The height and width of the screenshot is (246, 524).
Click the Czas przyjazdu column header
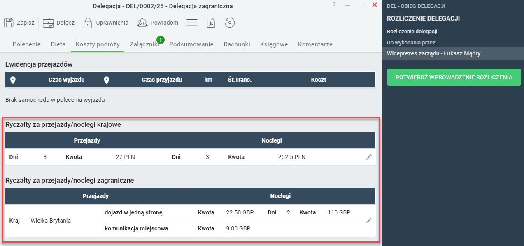162,80
